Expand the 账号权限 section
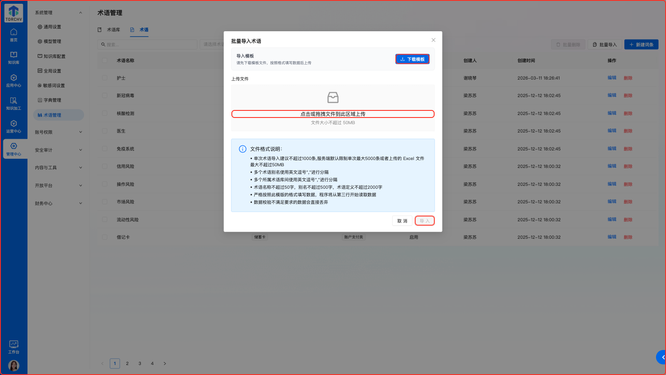This screenshot has width=666, height=375. (x=57, y=132)
